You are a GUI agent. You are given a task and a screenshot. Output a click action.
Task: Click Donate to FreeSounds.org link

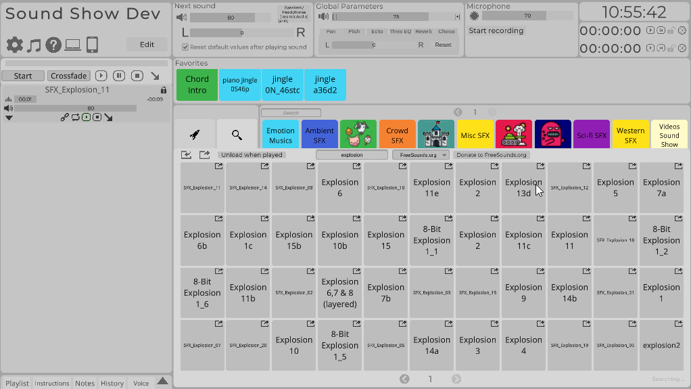(492, 155)
